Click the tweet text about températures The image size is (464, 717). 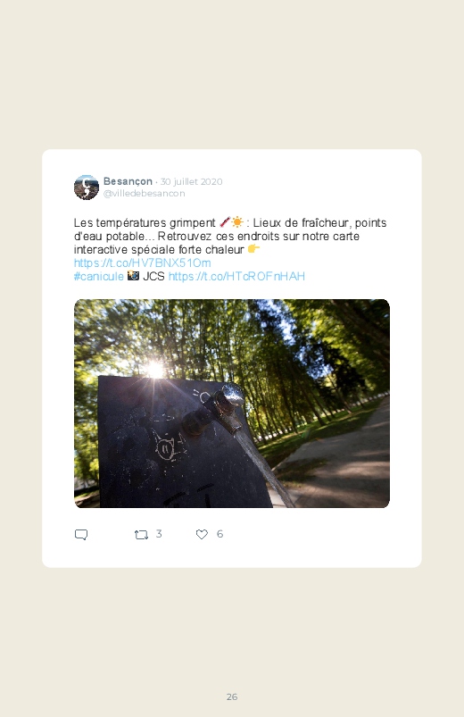pos(230,236)
